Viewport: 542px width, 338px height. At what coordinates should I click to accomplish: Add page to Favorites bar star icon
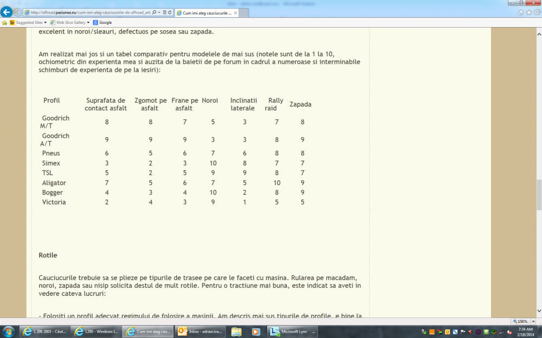tap(4, 22)
